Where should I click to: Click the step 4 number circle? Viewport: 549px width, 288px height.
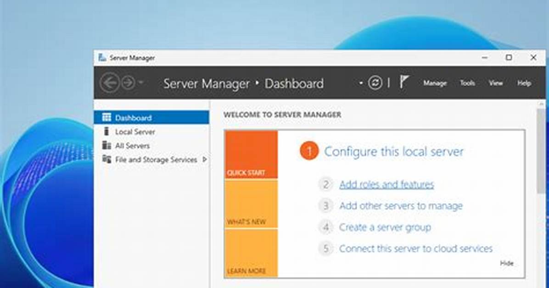(325, 227)
